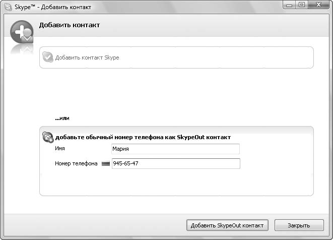Open the country flag selector by phone number
The height and width of the screenshot is (240, 333).
point(106,164)
